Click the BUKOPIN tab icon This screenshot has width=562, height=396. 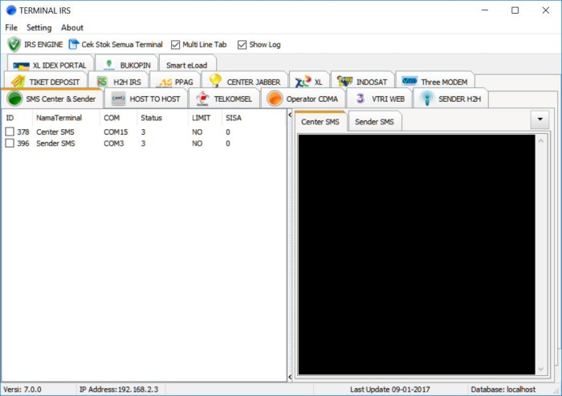[x=109, y=65]
